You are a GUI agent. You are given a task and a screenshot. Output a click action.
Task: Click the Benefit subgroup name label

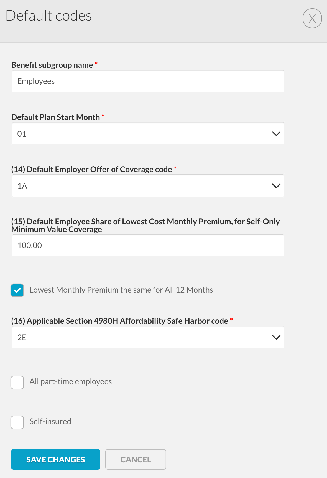(52, 65)
